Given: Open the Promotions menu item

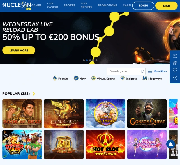Looking at the screenshot, I should click(107, 5).
